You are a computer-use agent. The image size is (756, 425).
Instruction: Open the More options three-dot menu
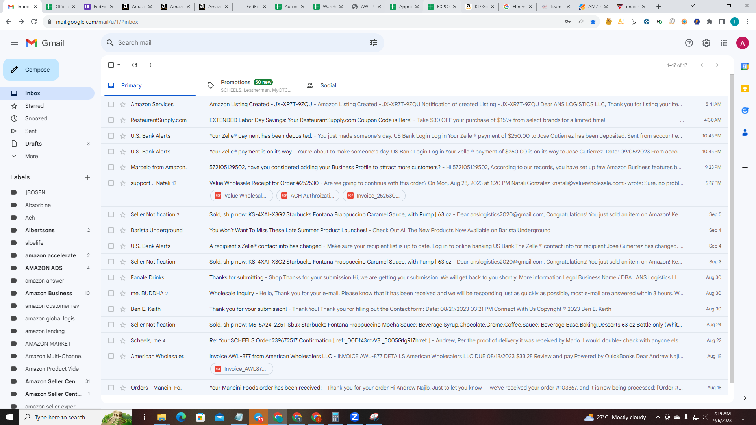tap(150, 65)
